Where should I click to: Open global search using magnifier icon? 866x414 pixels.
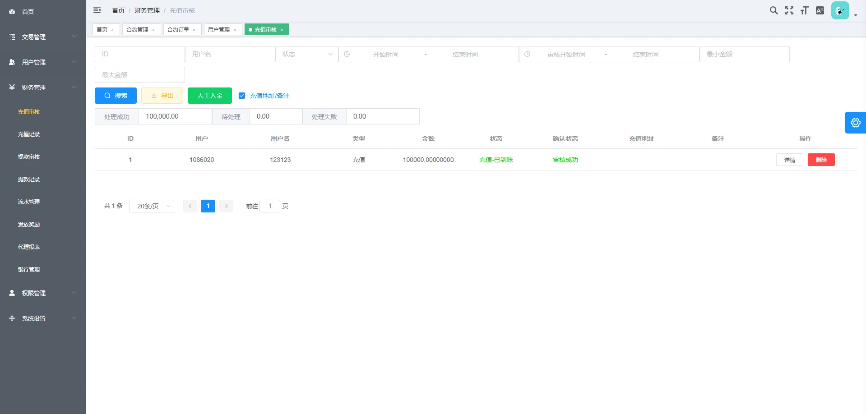(x=773, y=10)
